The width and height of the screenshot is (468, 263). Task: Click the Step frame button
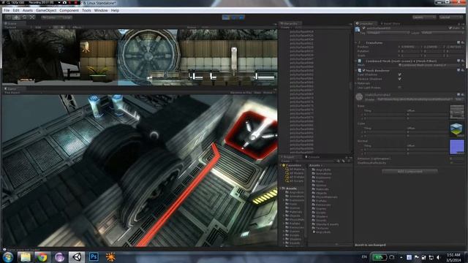241,18
